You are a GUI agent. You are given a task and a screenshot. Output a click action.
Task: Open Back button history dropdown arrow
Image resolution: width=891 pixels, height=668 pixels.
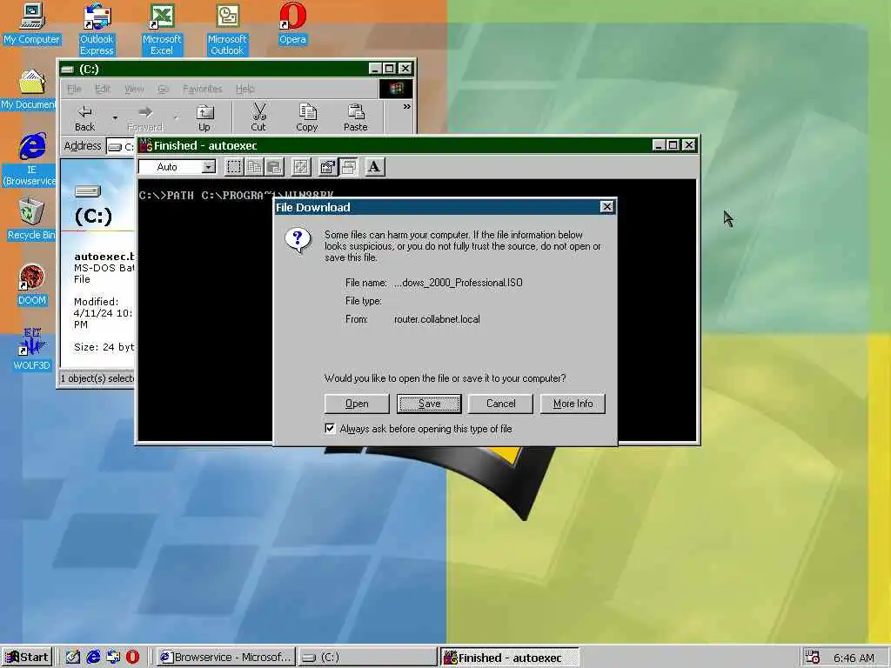[115, 118]
